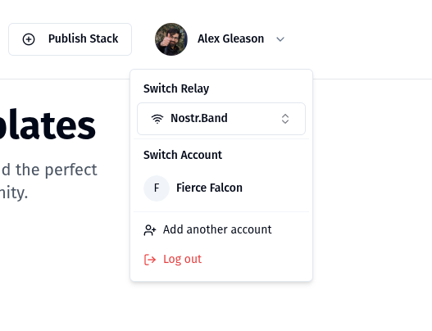This screenshot has height=331, width=432.
Task: Click the plus-circle icon in Publish Stack
Action: 29,39
